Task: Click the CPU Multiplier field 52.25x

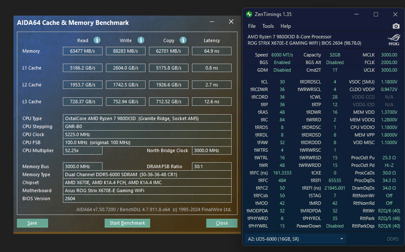Action: tap(83, 150)
